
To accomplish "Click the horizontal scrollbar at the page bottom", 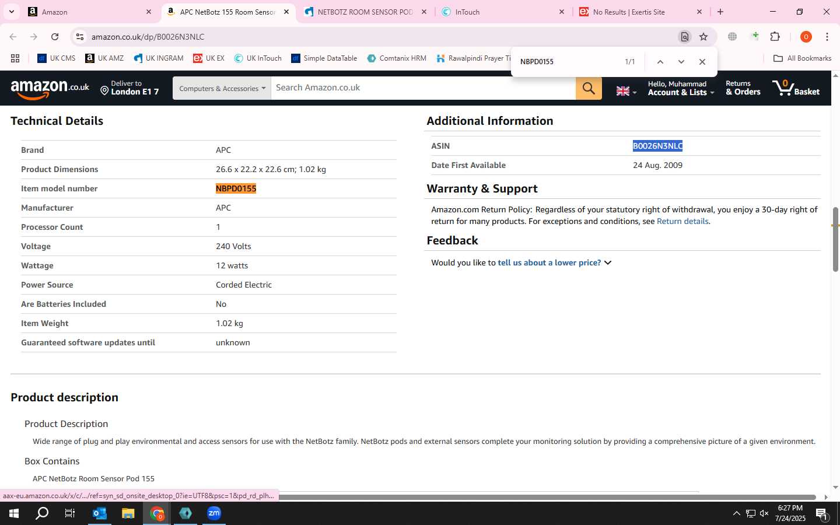I will click(548, 497).
